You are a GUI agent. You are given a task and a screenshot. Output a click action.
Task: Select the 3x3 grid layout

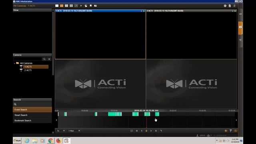point(66,6)
